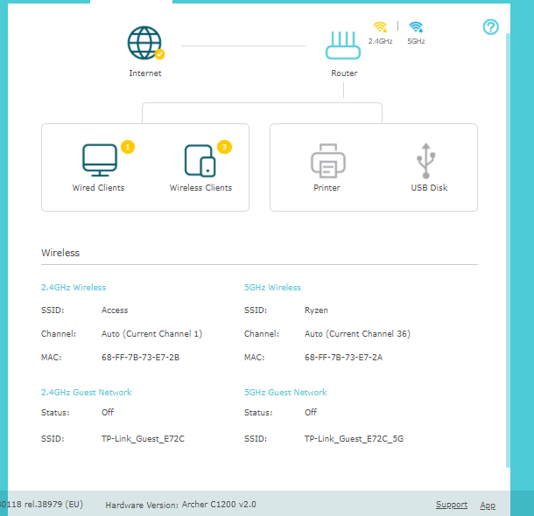The height and width of the screenshot is (516, 534).
Task: Click Auto (Current Channel 1) value
Action: pos(152,334)
